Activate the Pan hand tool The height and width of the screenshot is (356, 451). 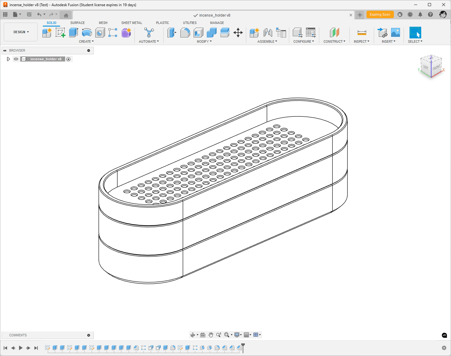211,335
